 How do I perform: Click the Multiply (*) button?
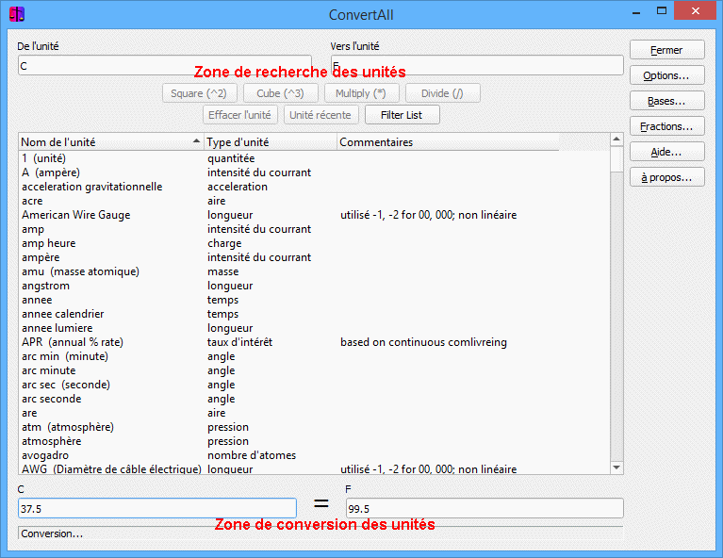tap(361, 93)
